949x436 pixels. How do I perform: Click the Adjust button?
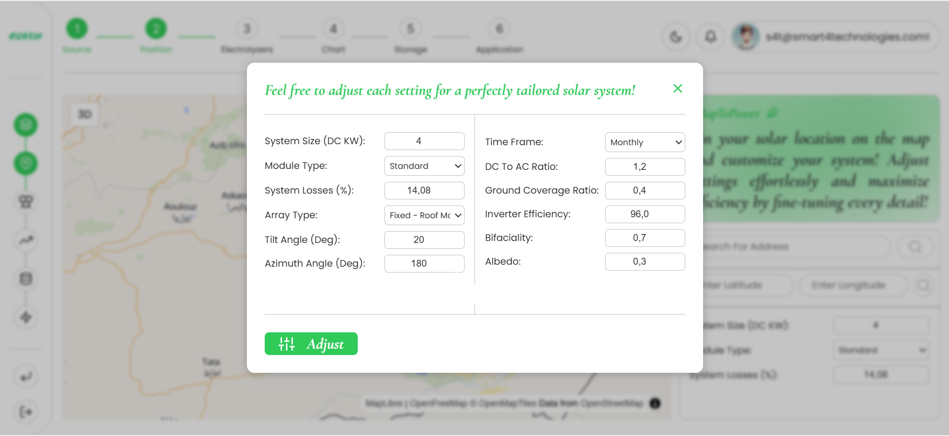[311, 344]
